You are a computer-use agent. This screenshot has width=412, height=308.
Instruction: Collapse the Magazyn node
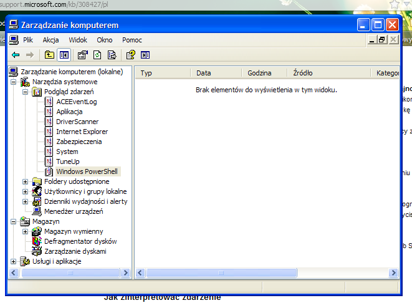[x=13, y=221]
